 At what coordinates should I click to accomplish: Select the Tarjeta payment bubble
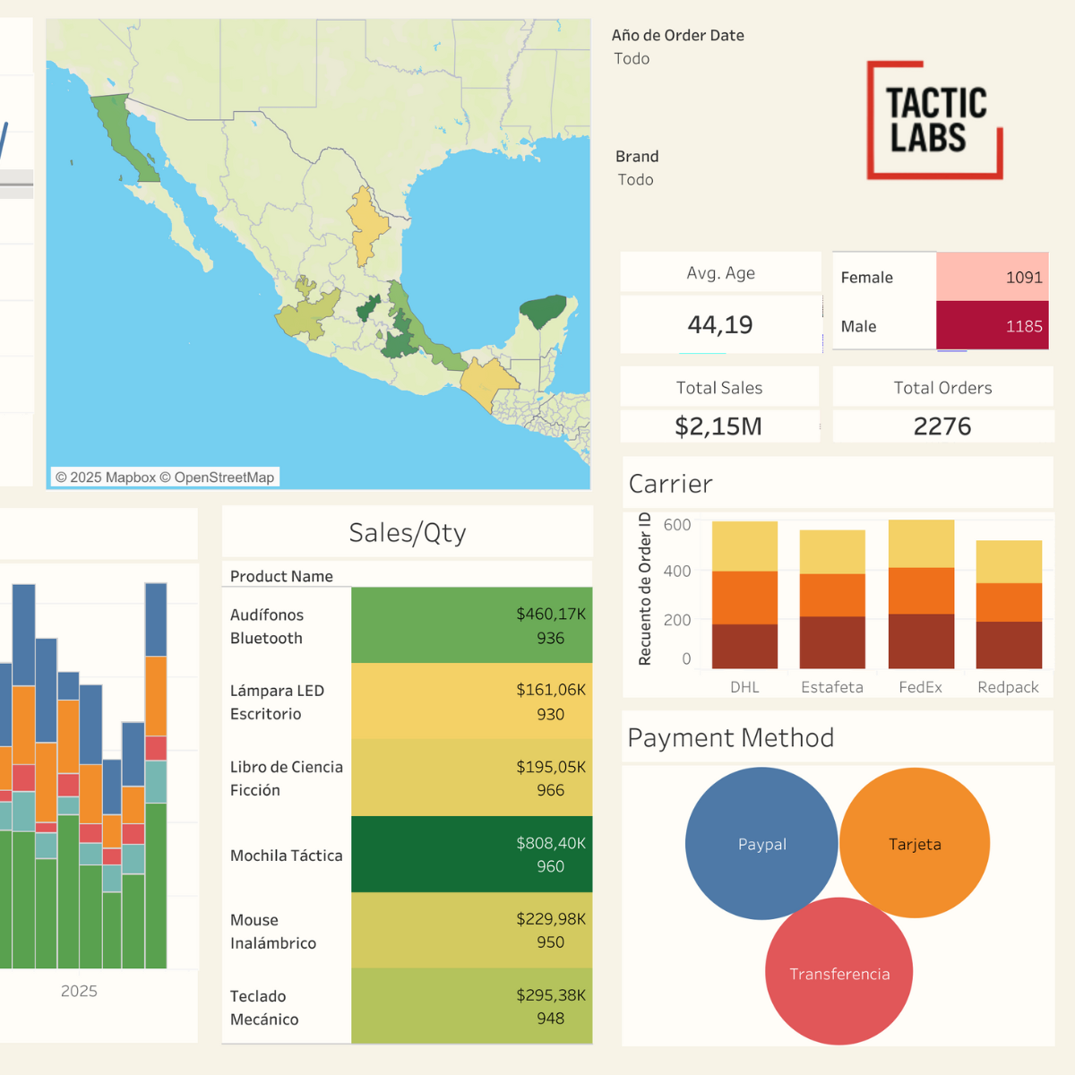tap(915, 844)
